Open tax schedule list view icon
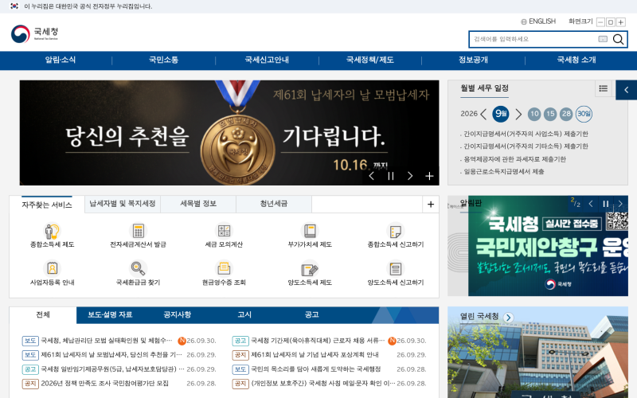This screenshot has width=637, height=398. pyautogui.click(x=604, y=88)
